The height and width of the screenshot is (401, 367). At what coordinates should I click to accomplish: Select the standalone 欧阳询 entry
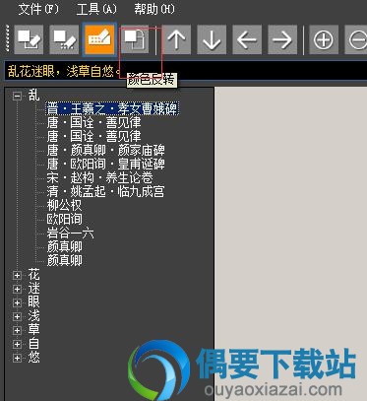[x=64, y=219]
